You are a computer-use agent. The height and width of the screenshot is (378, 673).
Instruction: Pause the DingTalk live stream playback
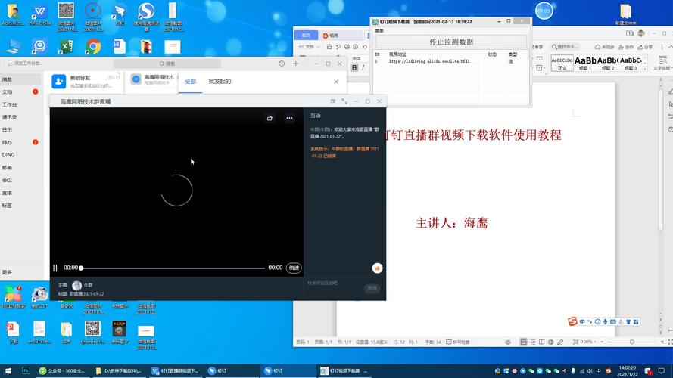55,268
